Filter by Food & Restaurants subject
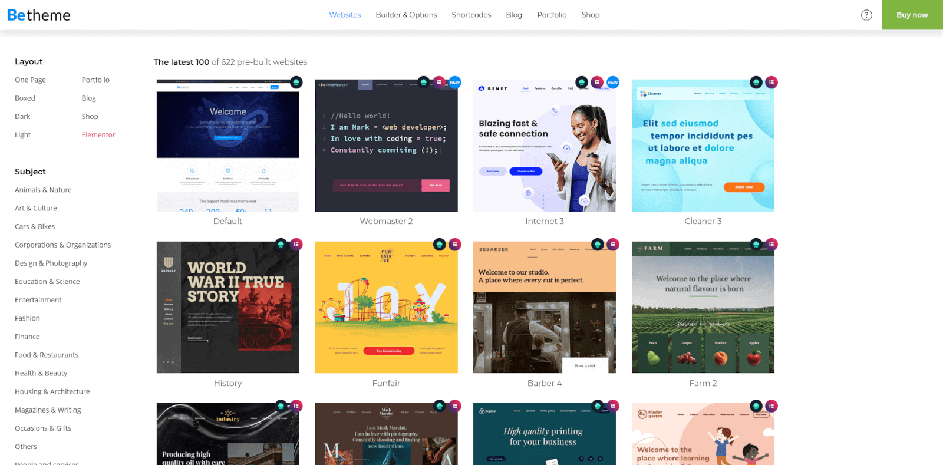The height and width of the screenshot is (465, 943). click(47, 355)
